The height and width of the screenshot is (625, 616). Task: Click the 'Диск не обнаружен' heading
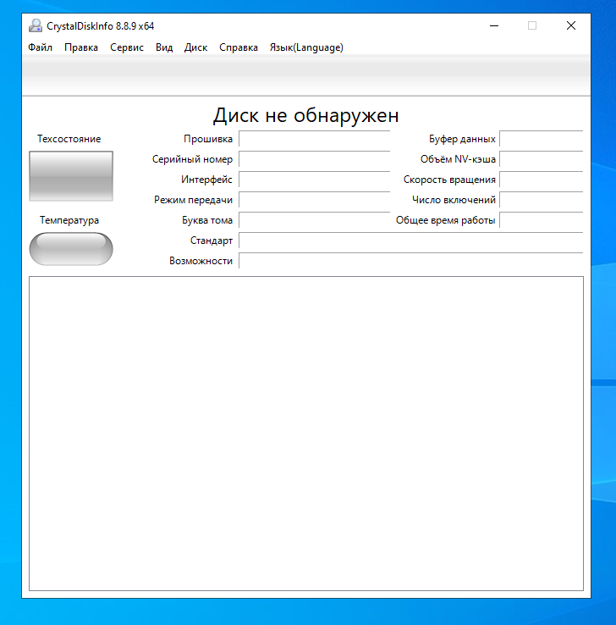tap(305, 115)
